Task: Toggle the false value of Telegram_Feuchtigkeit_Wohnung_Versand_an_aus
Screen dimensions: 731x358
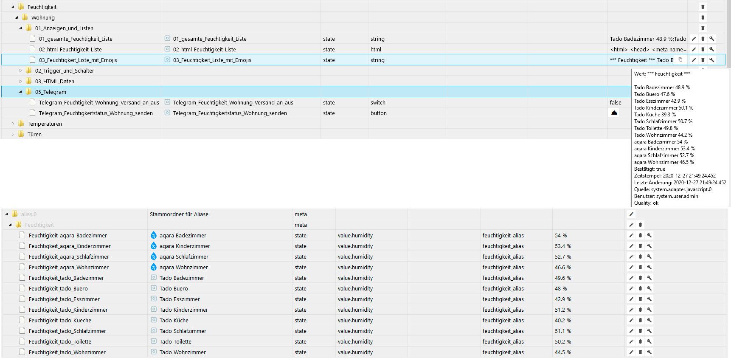Action: (x=616, y=102)
